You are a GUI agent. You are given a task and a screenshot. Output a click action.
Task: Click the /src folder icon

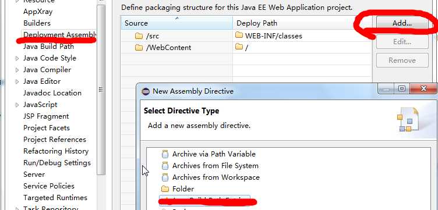(139, 36)
